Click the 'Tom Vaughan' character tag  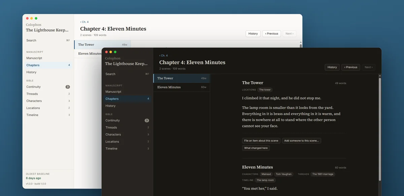284,174
